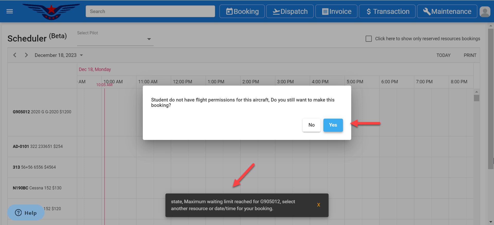The image size is (494, 225).
Task: Decline the booking by clicking No
Action: [311, 125]
